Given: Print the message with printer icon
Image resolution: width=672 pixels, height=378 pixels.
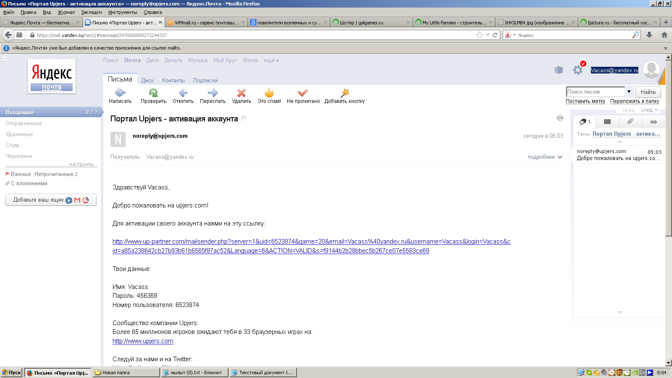Looking at the screenshot, I should click(560, 118).
